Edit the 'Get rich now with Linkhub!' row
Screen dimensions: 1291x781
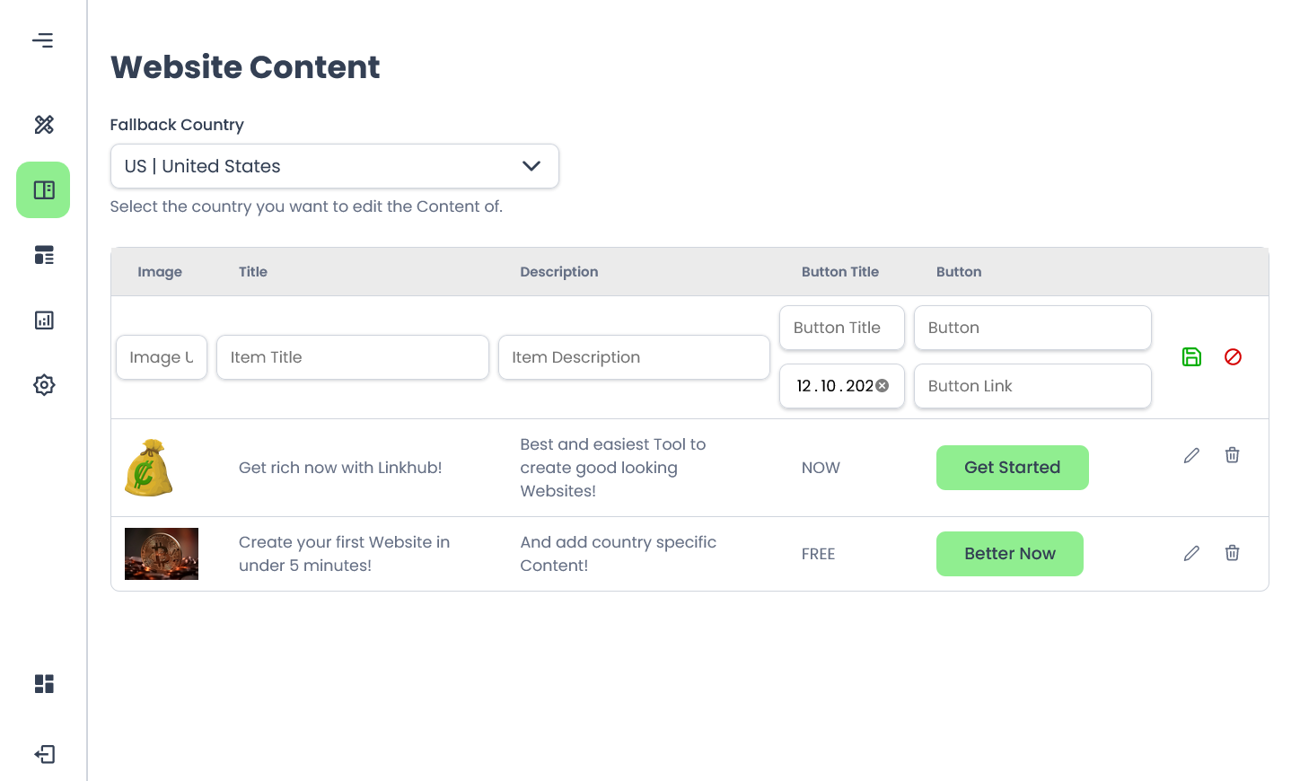pos(1191,455)
